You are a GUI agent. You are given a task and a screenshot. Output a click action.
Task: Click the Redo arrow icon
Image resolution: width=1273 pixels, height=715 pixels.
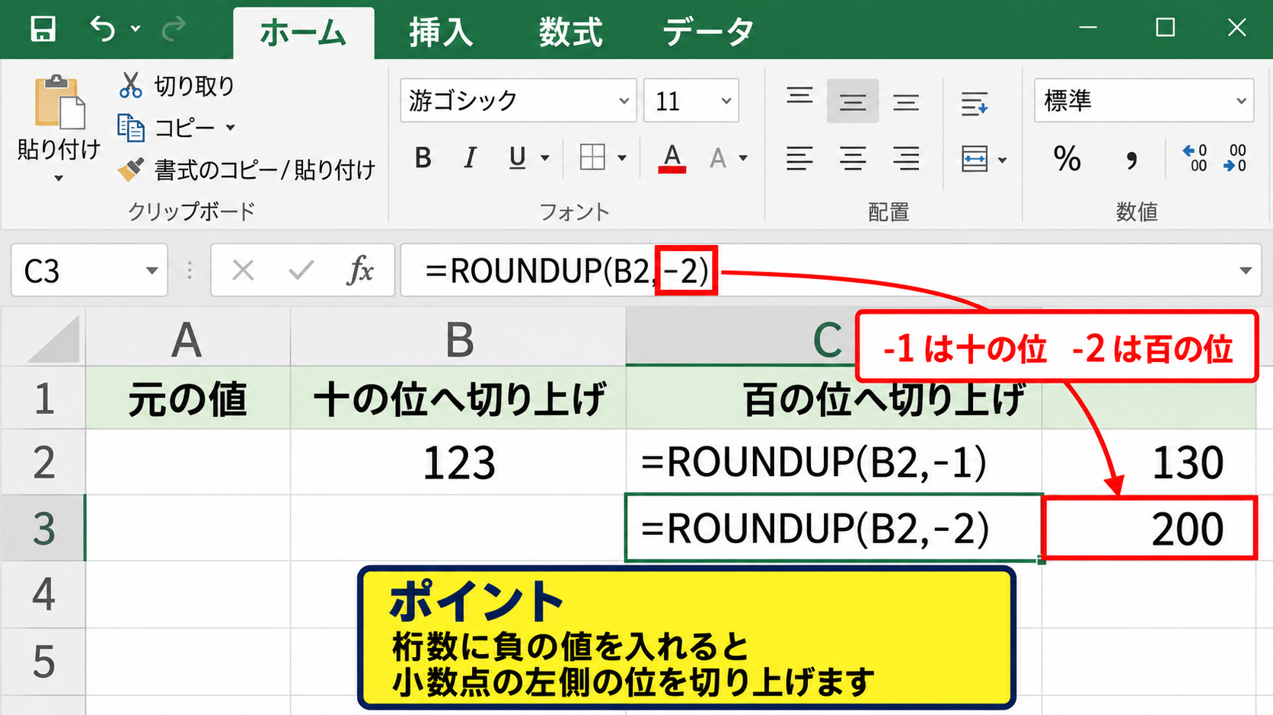[x=174, y=29]
